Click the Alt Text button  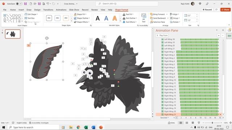pos(144,18)
